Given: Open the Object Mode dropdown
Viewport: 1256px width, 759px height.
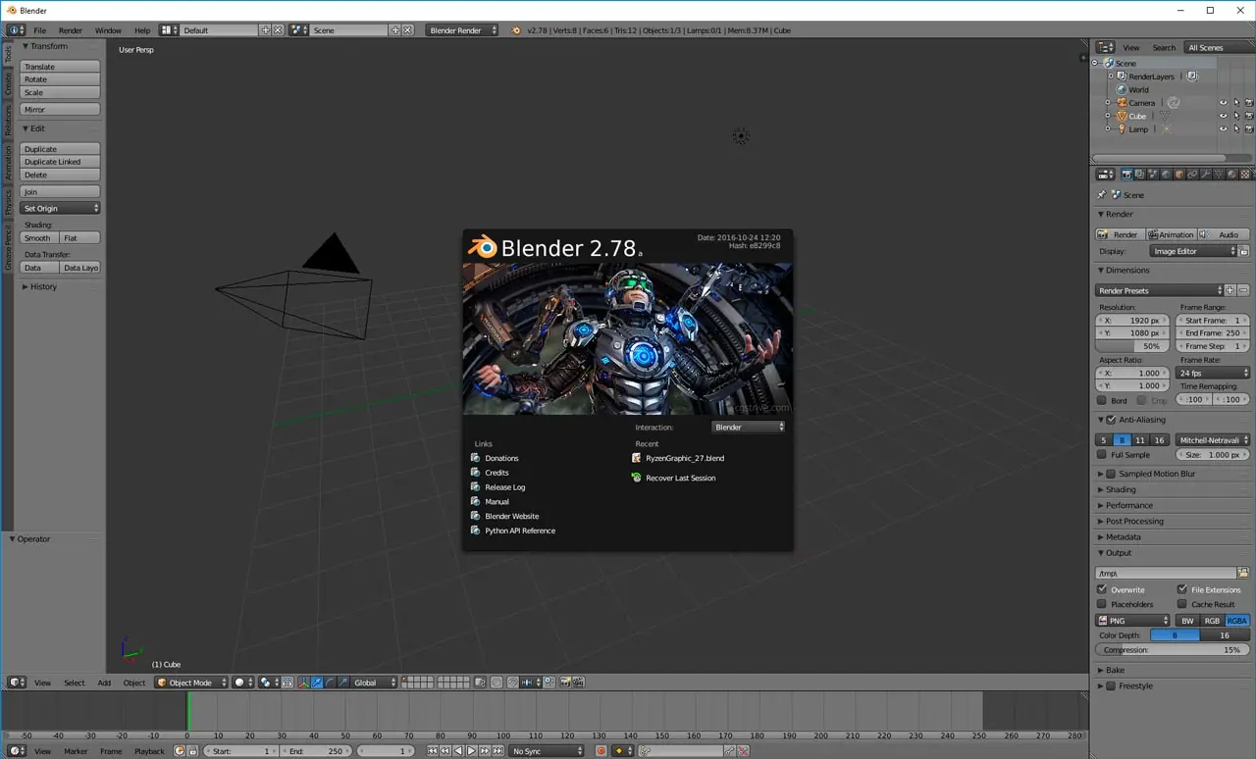Looking at the screenshot, I should (191, 683).
